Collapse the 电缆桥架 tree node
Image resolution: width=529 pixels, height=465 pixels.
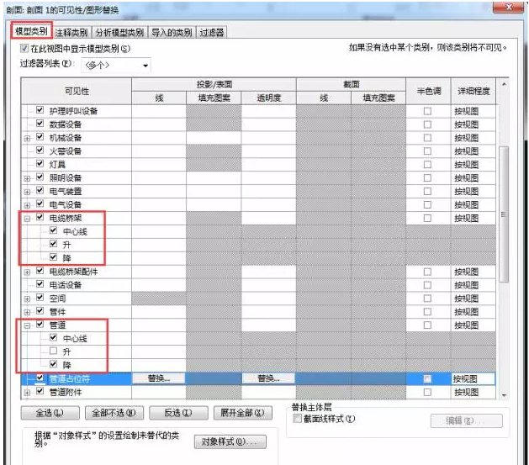[x=27, y=218]
